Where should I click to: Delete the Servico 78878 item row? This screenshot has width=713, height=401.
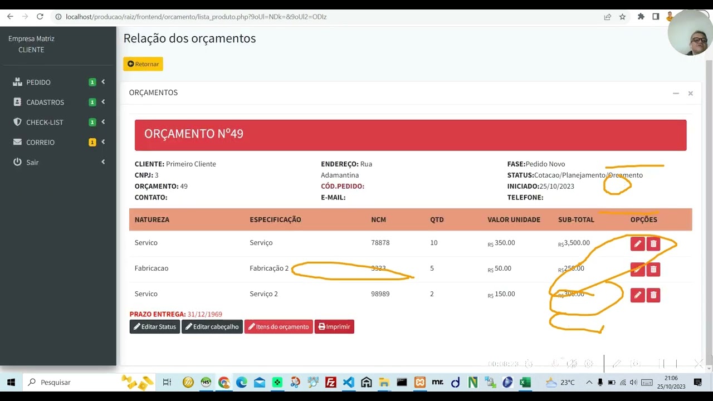click(653, 244)
